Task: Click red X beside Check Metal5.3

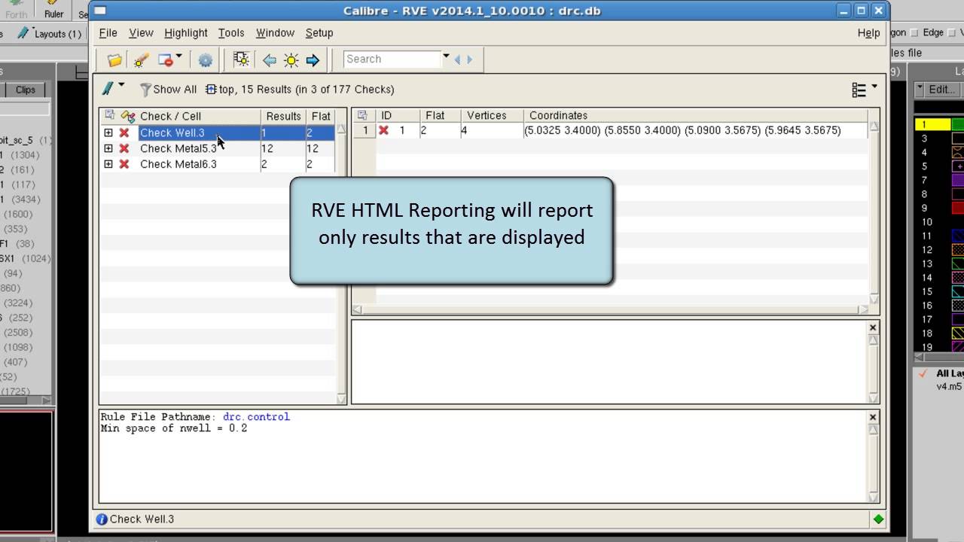Action: pos(124,148)
